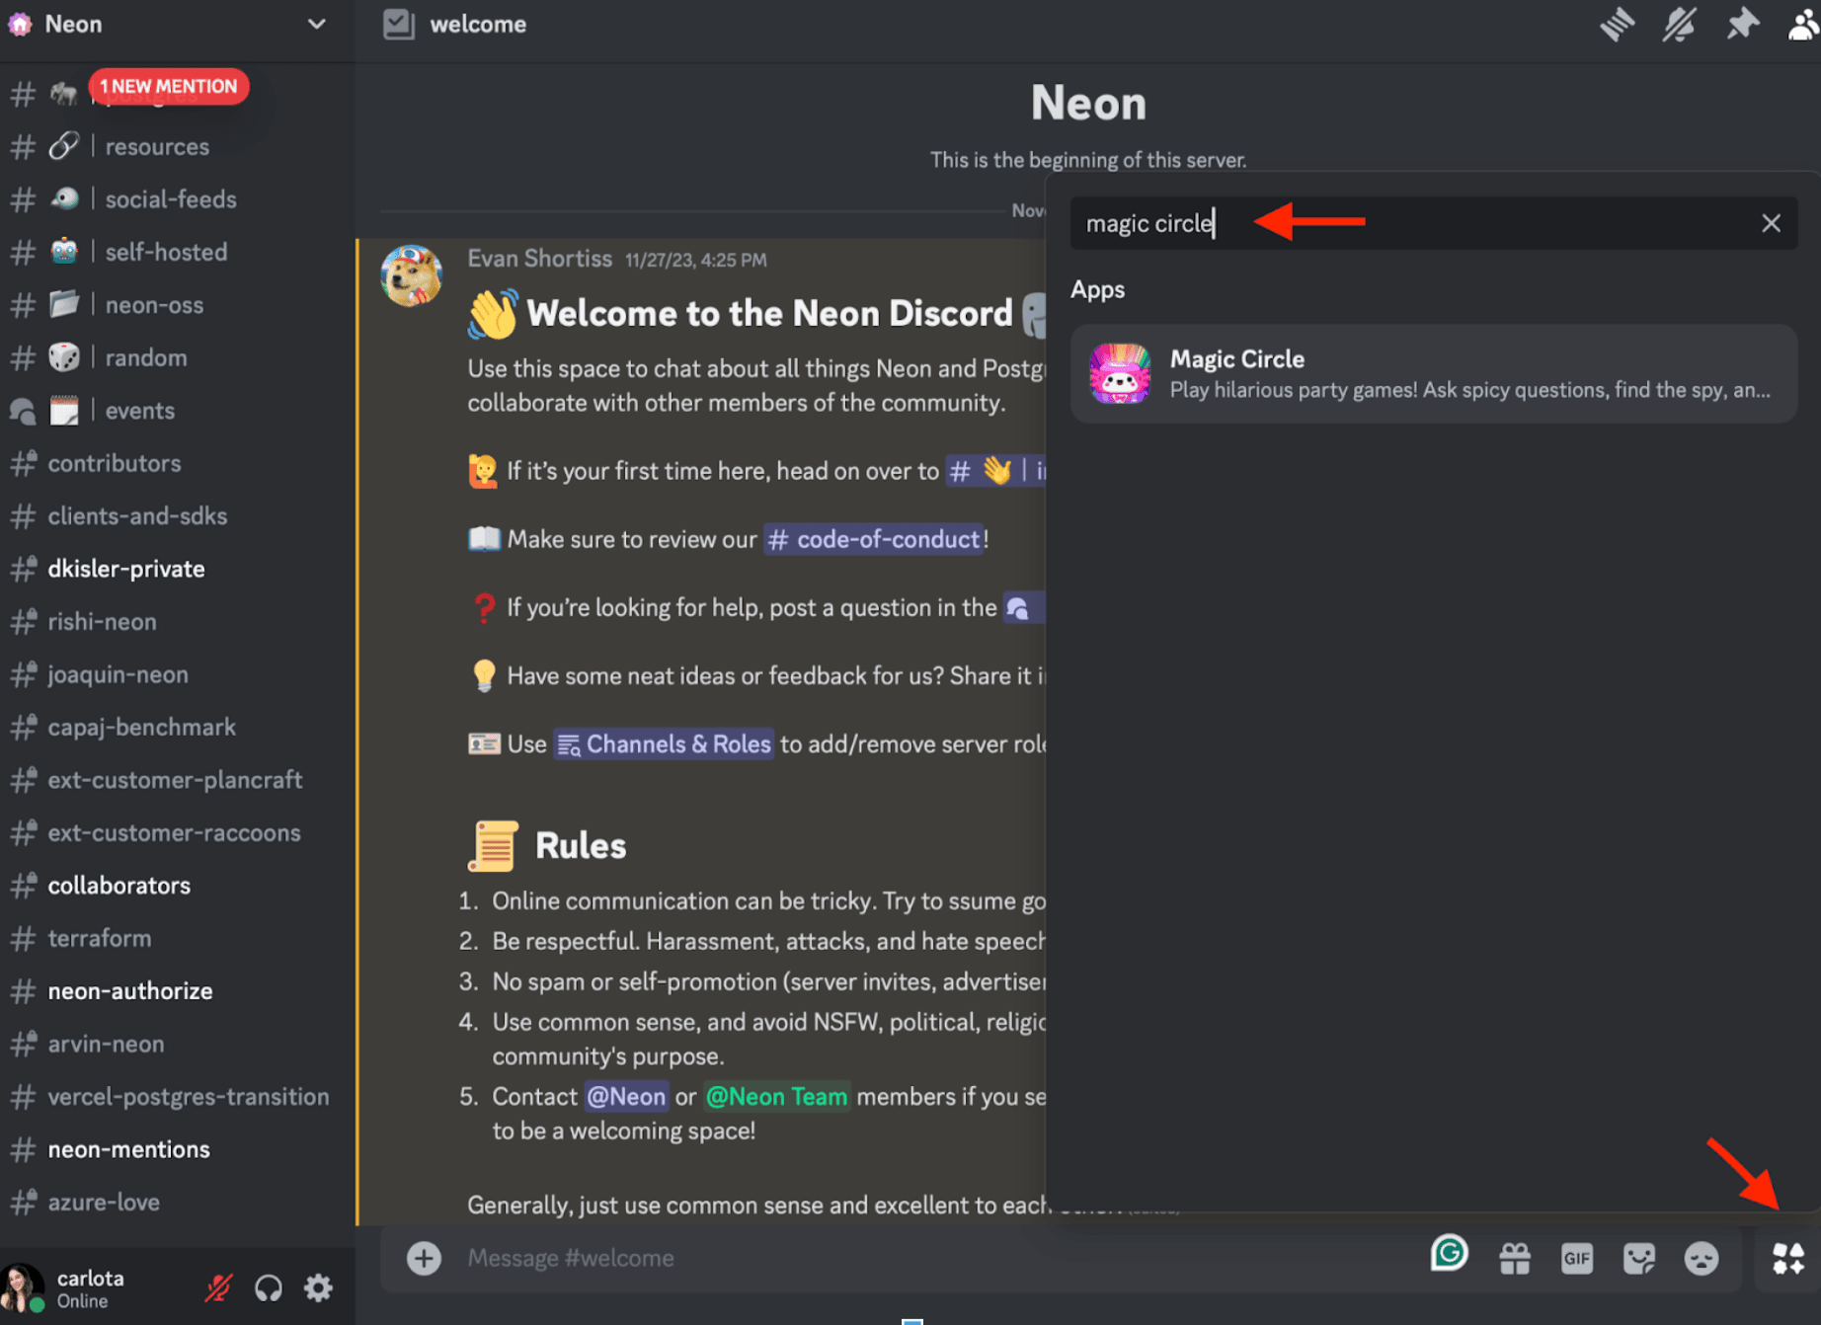This screenshot has height=1325, width=1821.
Task: Open the message attachment plus menu
Action: [x=424, y=1258]
